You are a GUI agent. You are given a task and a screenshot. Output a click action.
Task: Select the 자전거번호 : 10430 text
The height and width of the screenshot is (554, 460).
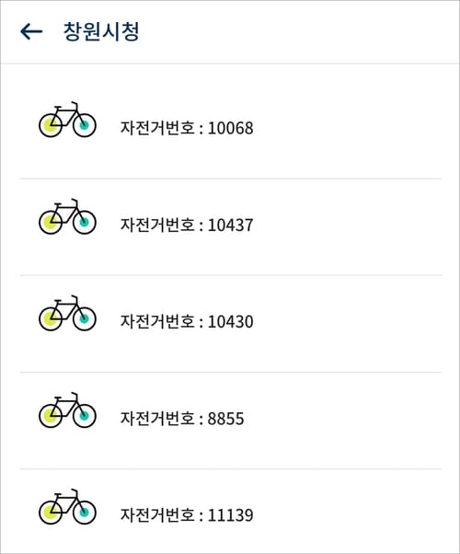coord(187,321)
